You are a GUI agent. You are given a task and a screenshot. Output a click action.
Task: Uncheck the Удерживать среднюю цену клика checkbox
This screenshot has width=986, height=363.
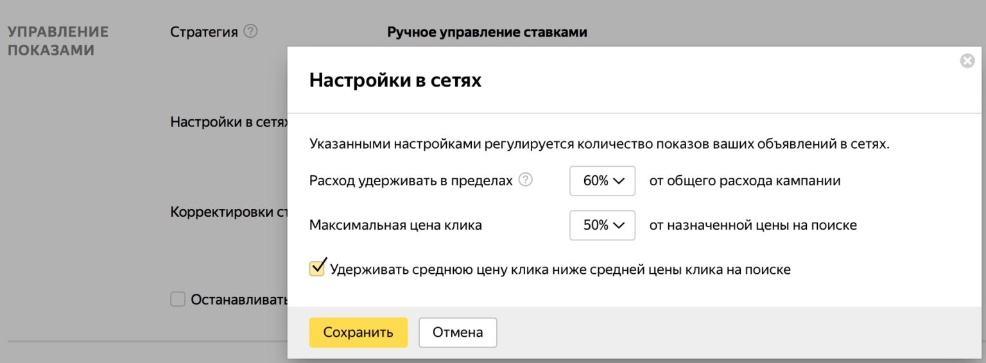(x=317, y=268)
